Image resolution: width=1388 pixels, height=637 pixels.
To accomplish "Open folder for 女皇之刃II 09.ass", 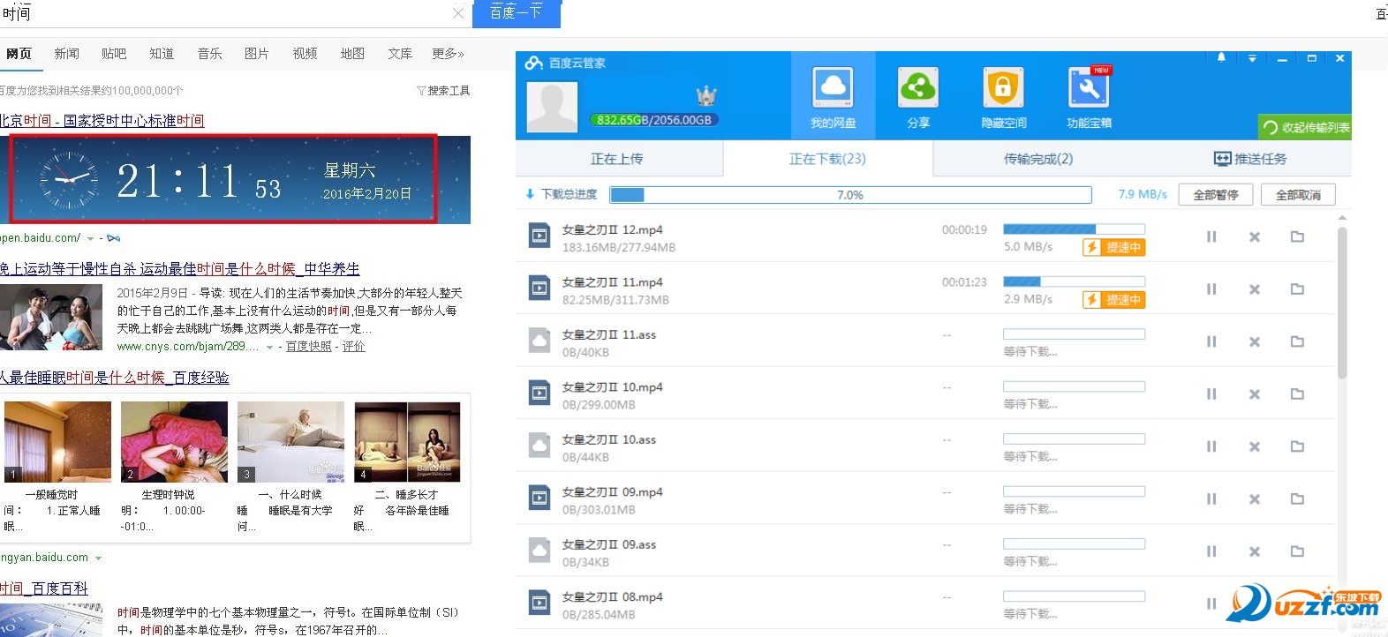I will pyautogui.click(x=1297, y=551).
